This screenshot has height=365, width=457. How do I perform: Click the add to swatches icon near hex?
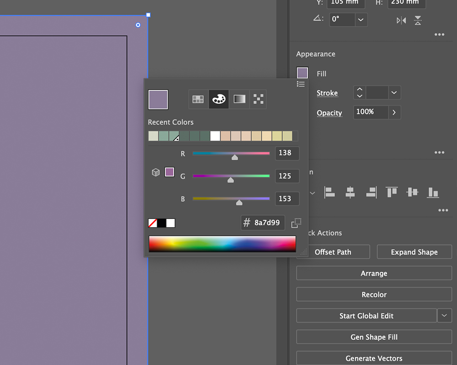[x=296, y=223]
